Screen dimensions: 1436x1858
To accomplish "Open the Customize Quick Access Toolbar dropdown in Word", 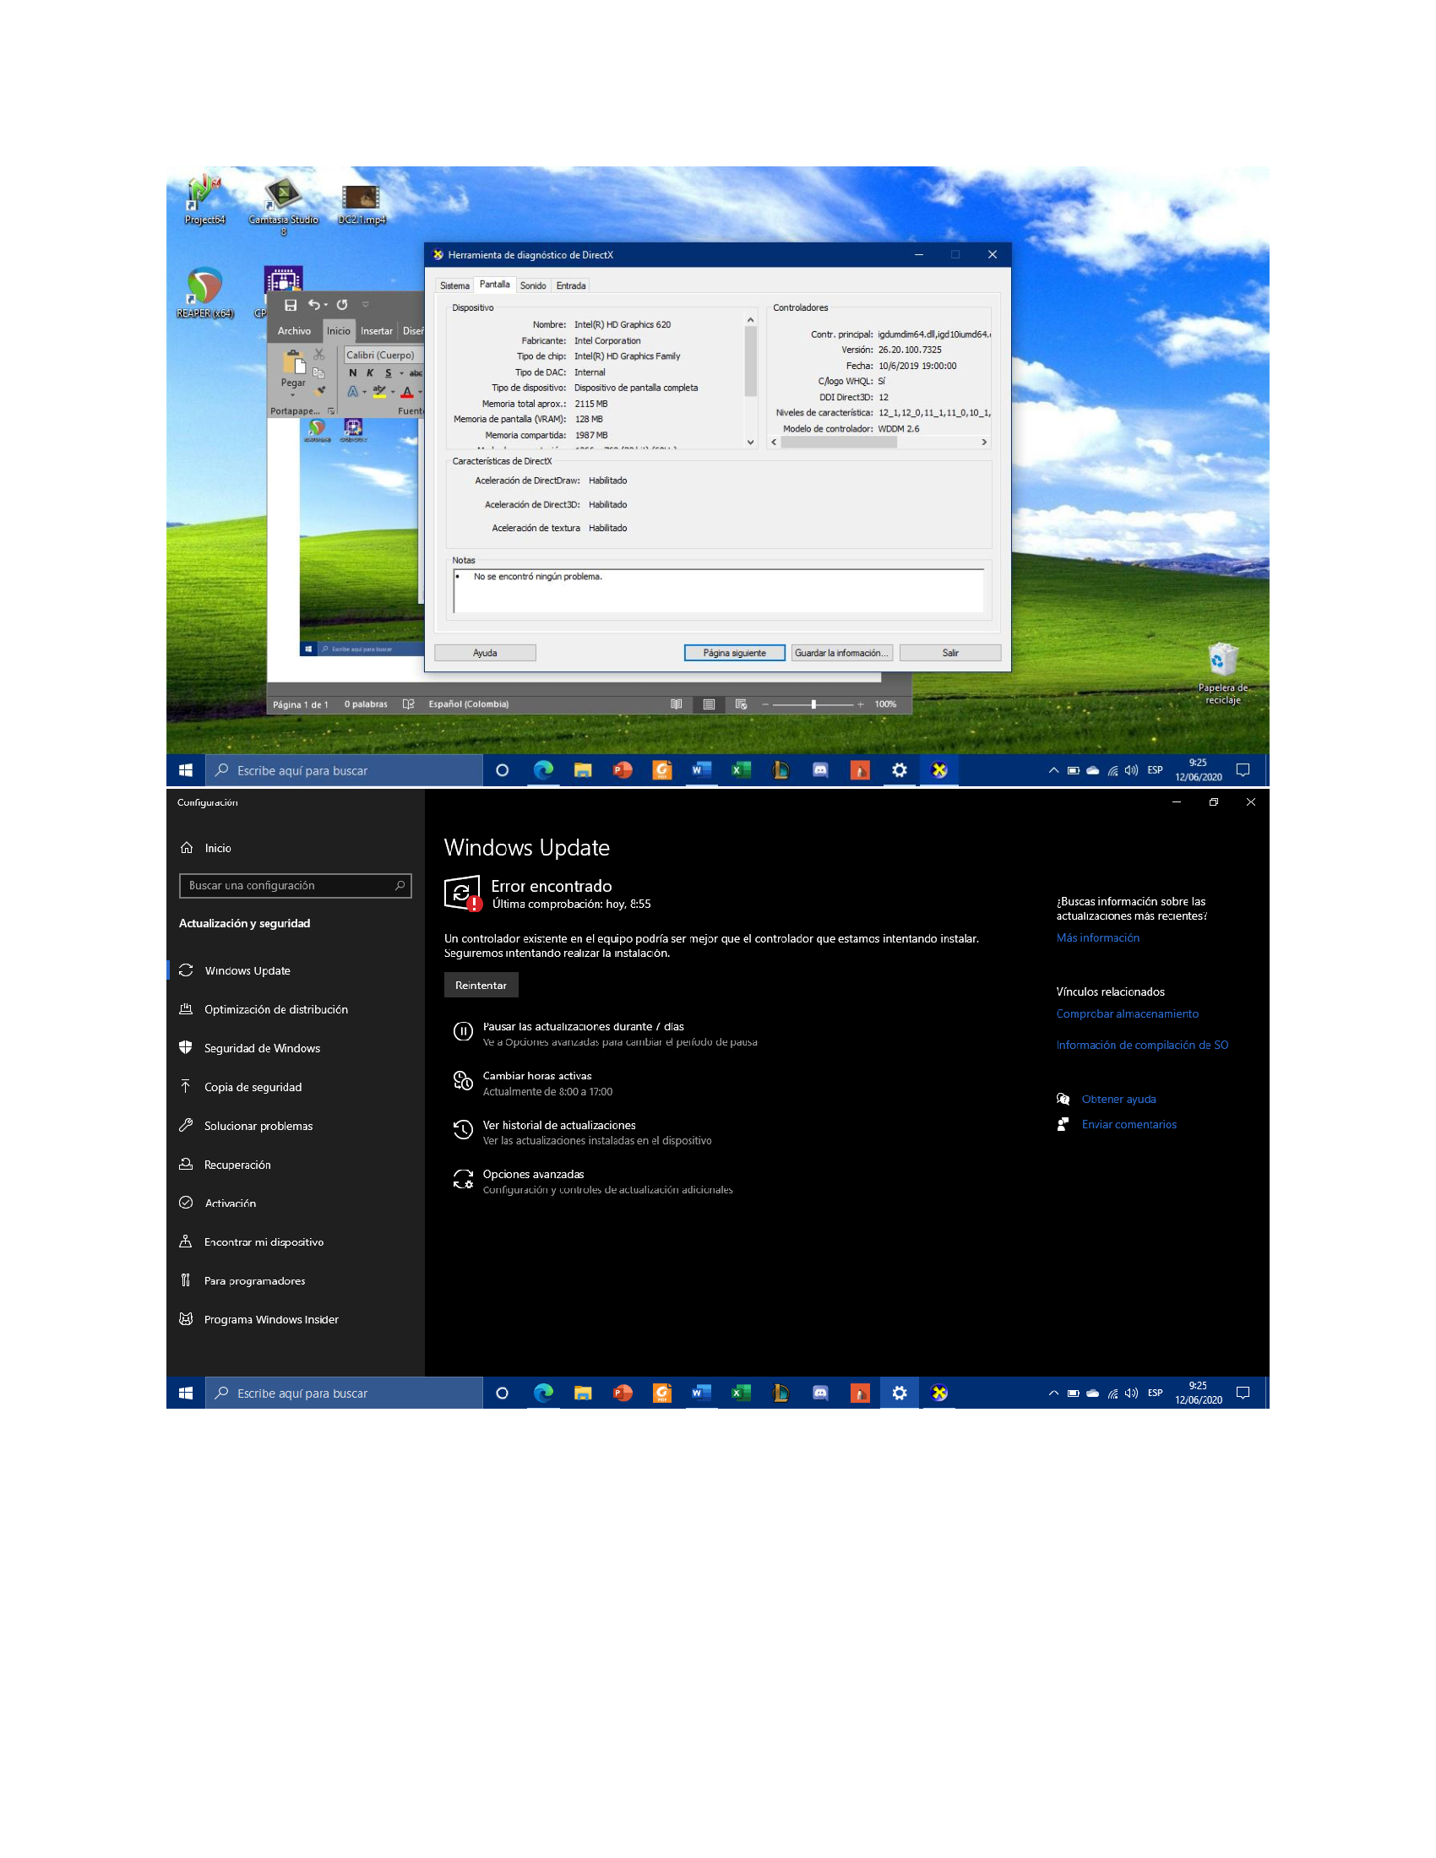I will 366,305.
